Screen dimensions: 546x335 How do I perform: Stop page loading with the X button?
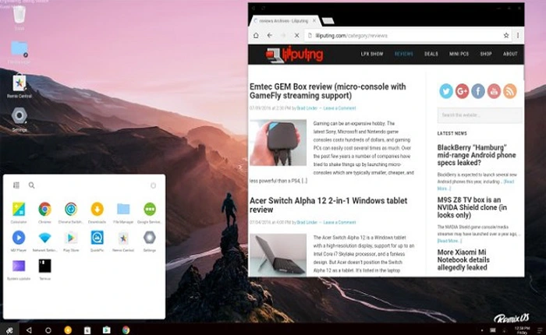tap(296, 36)
